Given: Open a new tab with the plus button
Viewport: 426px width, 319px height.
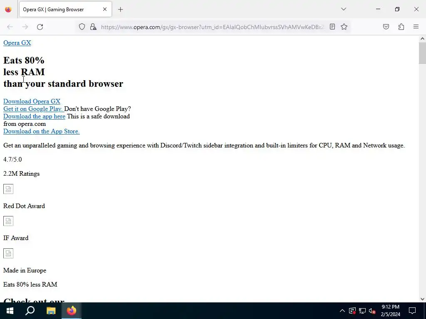Looking at the screenshot, I should click(120, 10).
